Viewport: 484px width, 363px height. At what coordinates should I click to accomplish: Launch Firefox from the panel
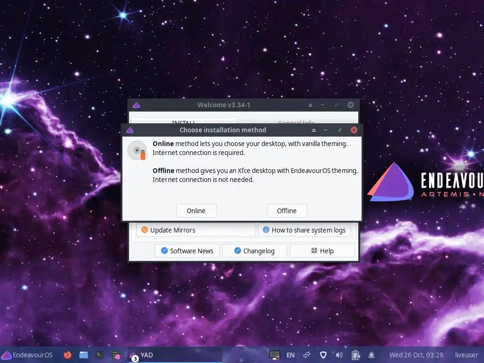point(67,355)
